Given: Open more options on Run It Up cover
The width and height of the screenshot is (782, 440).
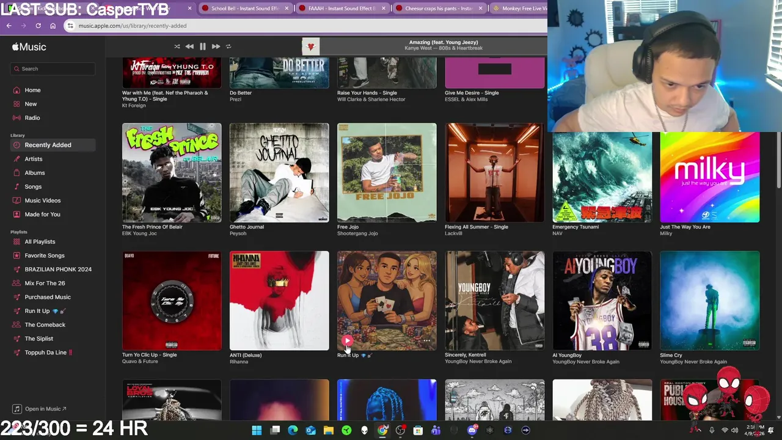Looking at the screenshot, I should pyautogui.click(x=426, y=340).
